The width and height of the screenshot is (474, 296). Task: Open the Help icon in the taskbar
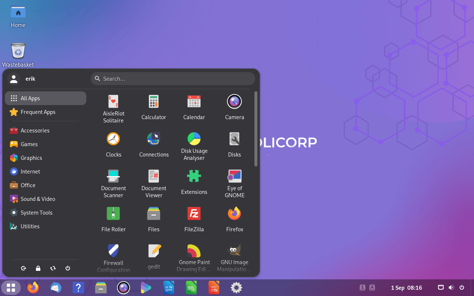pyautogui.click(x=78, y=287)
